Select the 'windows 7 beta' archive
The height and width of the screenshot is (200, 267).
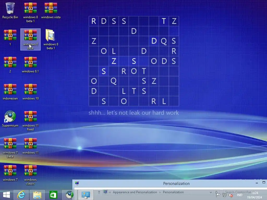[x=10, y=148]
